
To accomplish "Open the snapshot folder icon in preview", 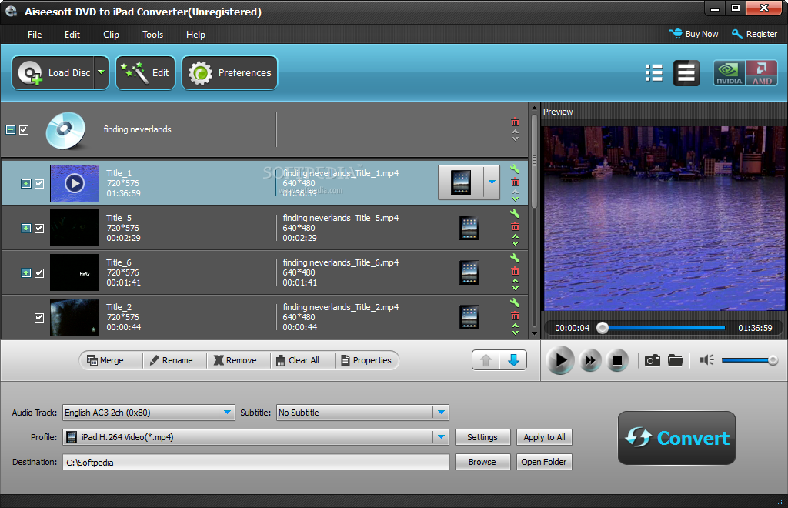I will 676,360.
